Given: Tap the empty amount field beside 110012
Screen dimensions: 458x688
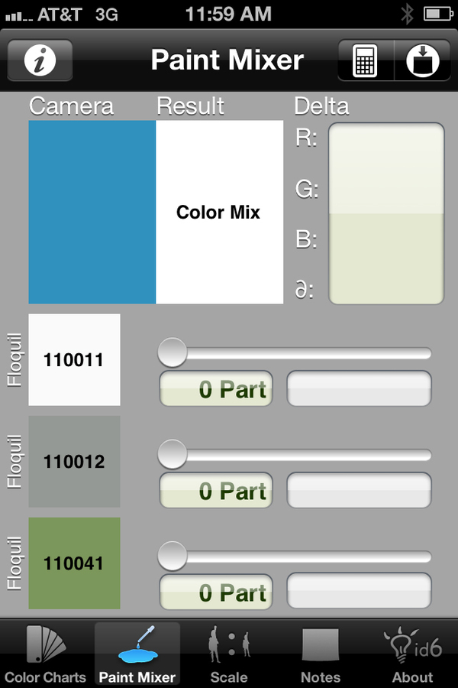Looking at the screenshot, I should pos(359,490).
